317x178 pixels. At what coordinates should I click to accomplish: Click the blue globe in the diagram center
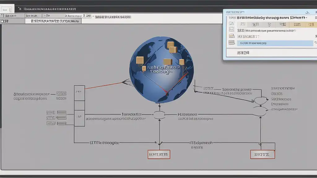tap(162, 70)
